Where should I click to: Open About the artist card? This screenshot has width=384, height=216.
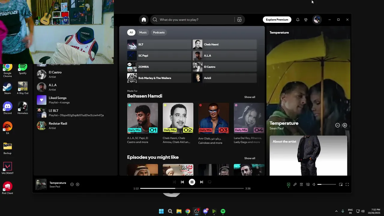pyautogui.click(x=308, y=155)
